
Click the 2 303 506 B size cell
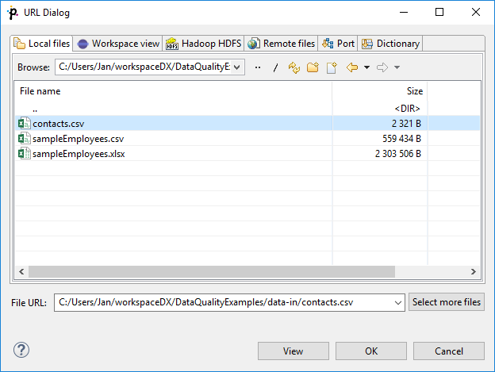coord(380,154)
